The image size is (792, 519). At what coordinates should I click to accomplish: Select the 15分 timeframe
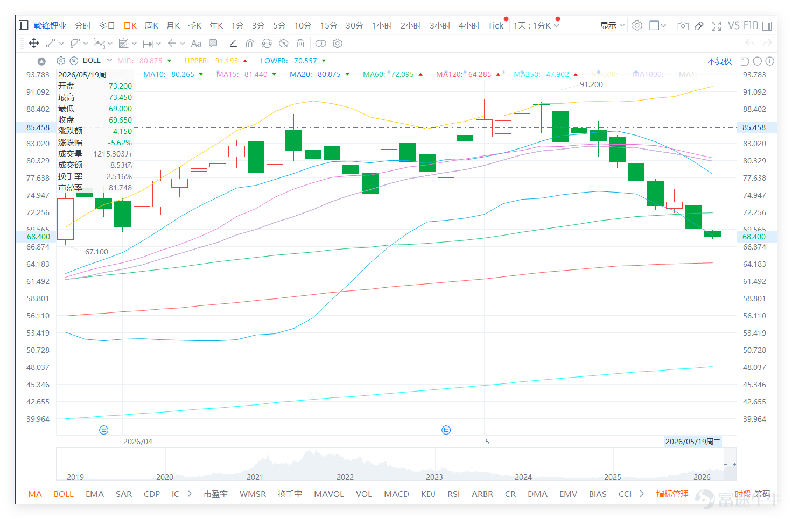pos(328,25)
